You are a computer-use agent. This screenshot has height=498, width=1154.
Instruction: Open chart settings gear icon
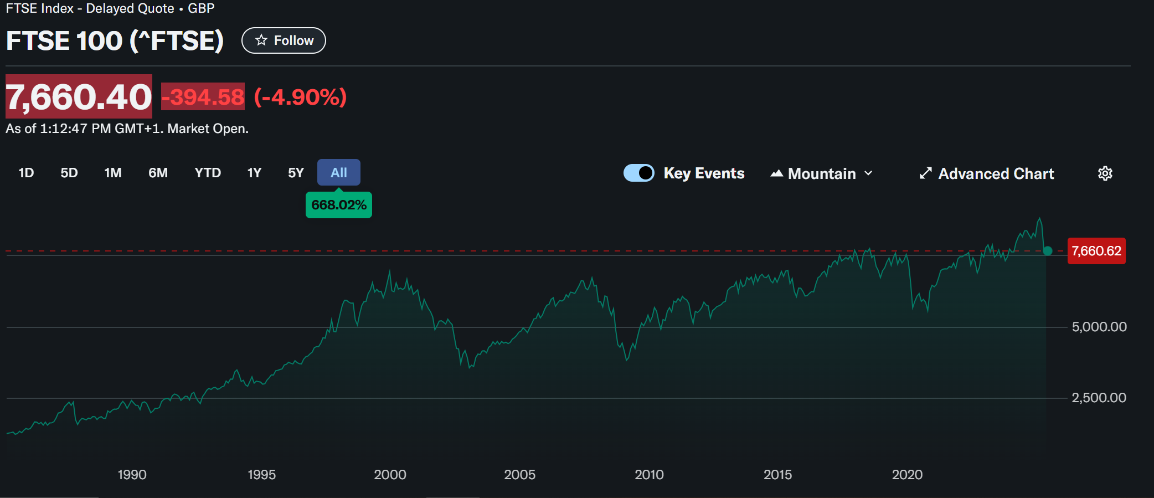[x=1105, y=173]
